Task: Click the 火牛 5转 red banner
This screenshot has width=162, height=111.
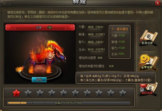Action: pyautogui.click(x=40, y=27)
